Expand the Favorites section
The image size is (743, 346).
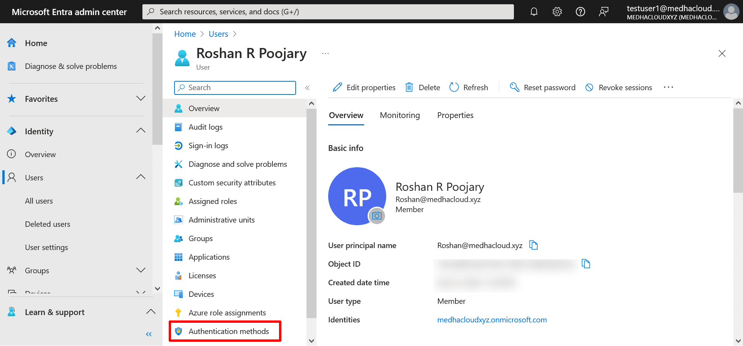tap(141, 98)
